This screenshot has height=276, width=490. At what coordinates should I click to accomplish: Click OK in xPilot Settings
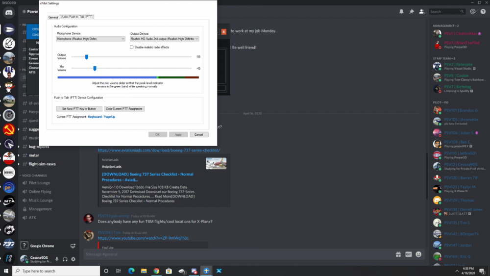(157, 135)
